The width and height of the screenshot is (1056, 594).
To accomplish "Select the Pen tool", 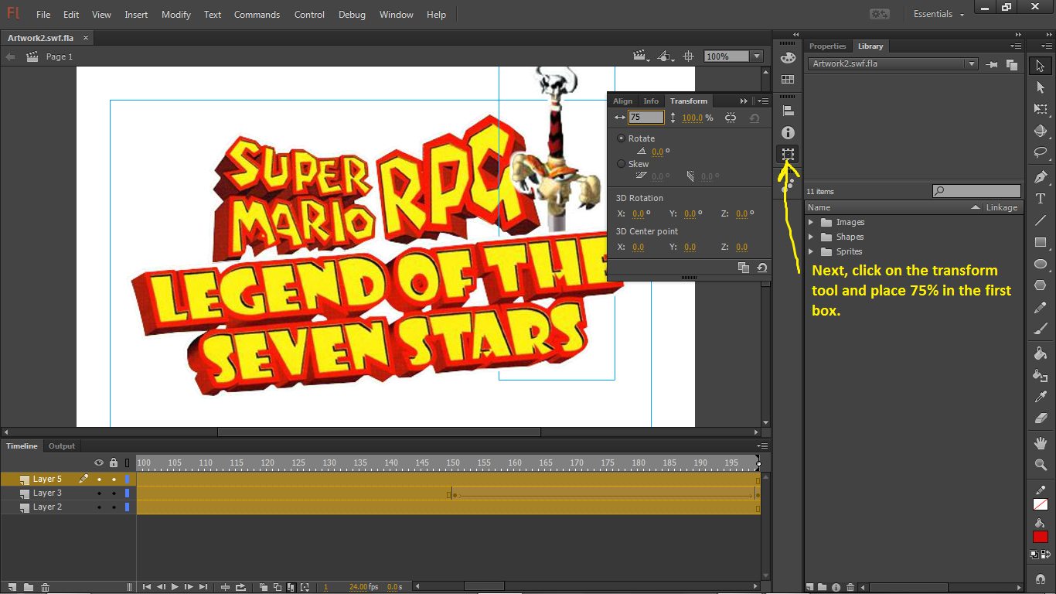I will [x=1041, y=177].
